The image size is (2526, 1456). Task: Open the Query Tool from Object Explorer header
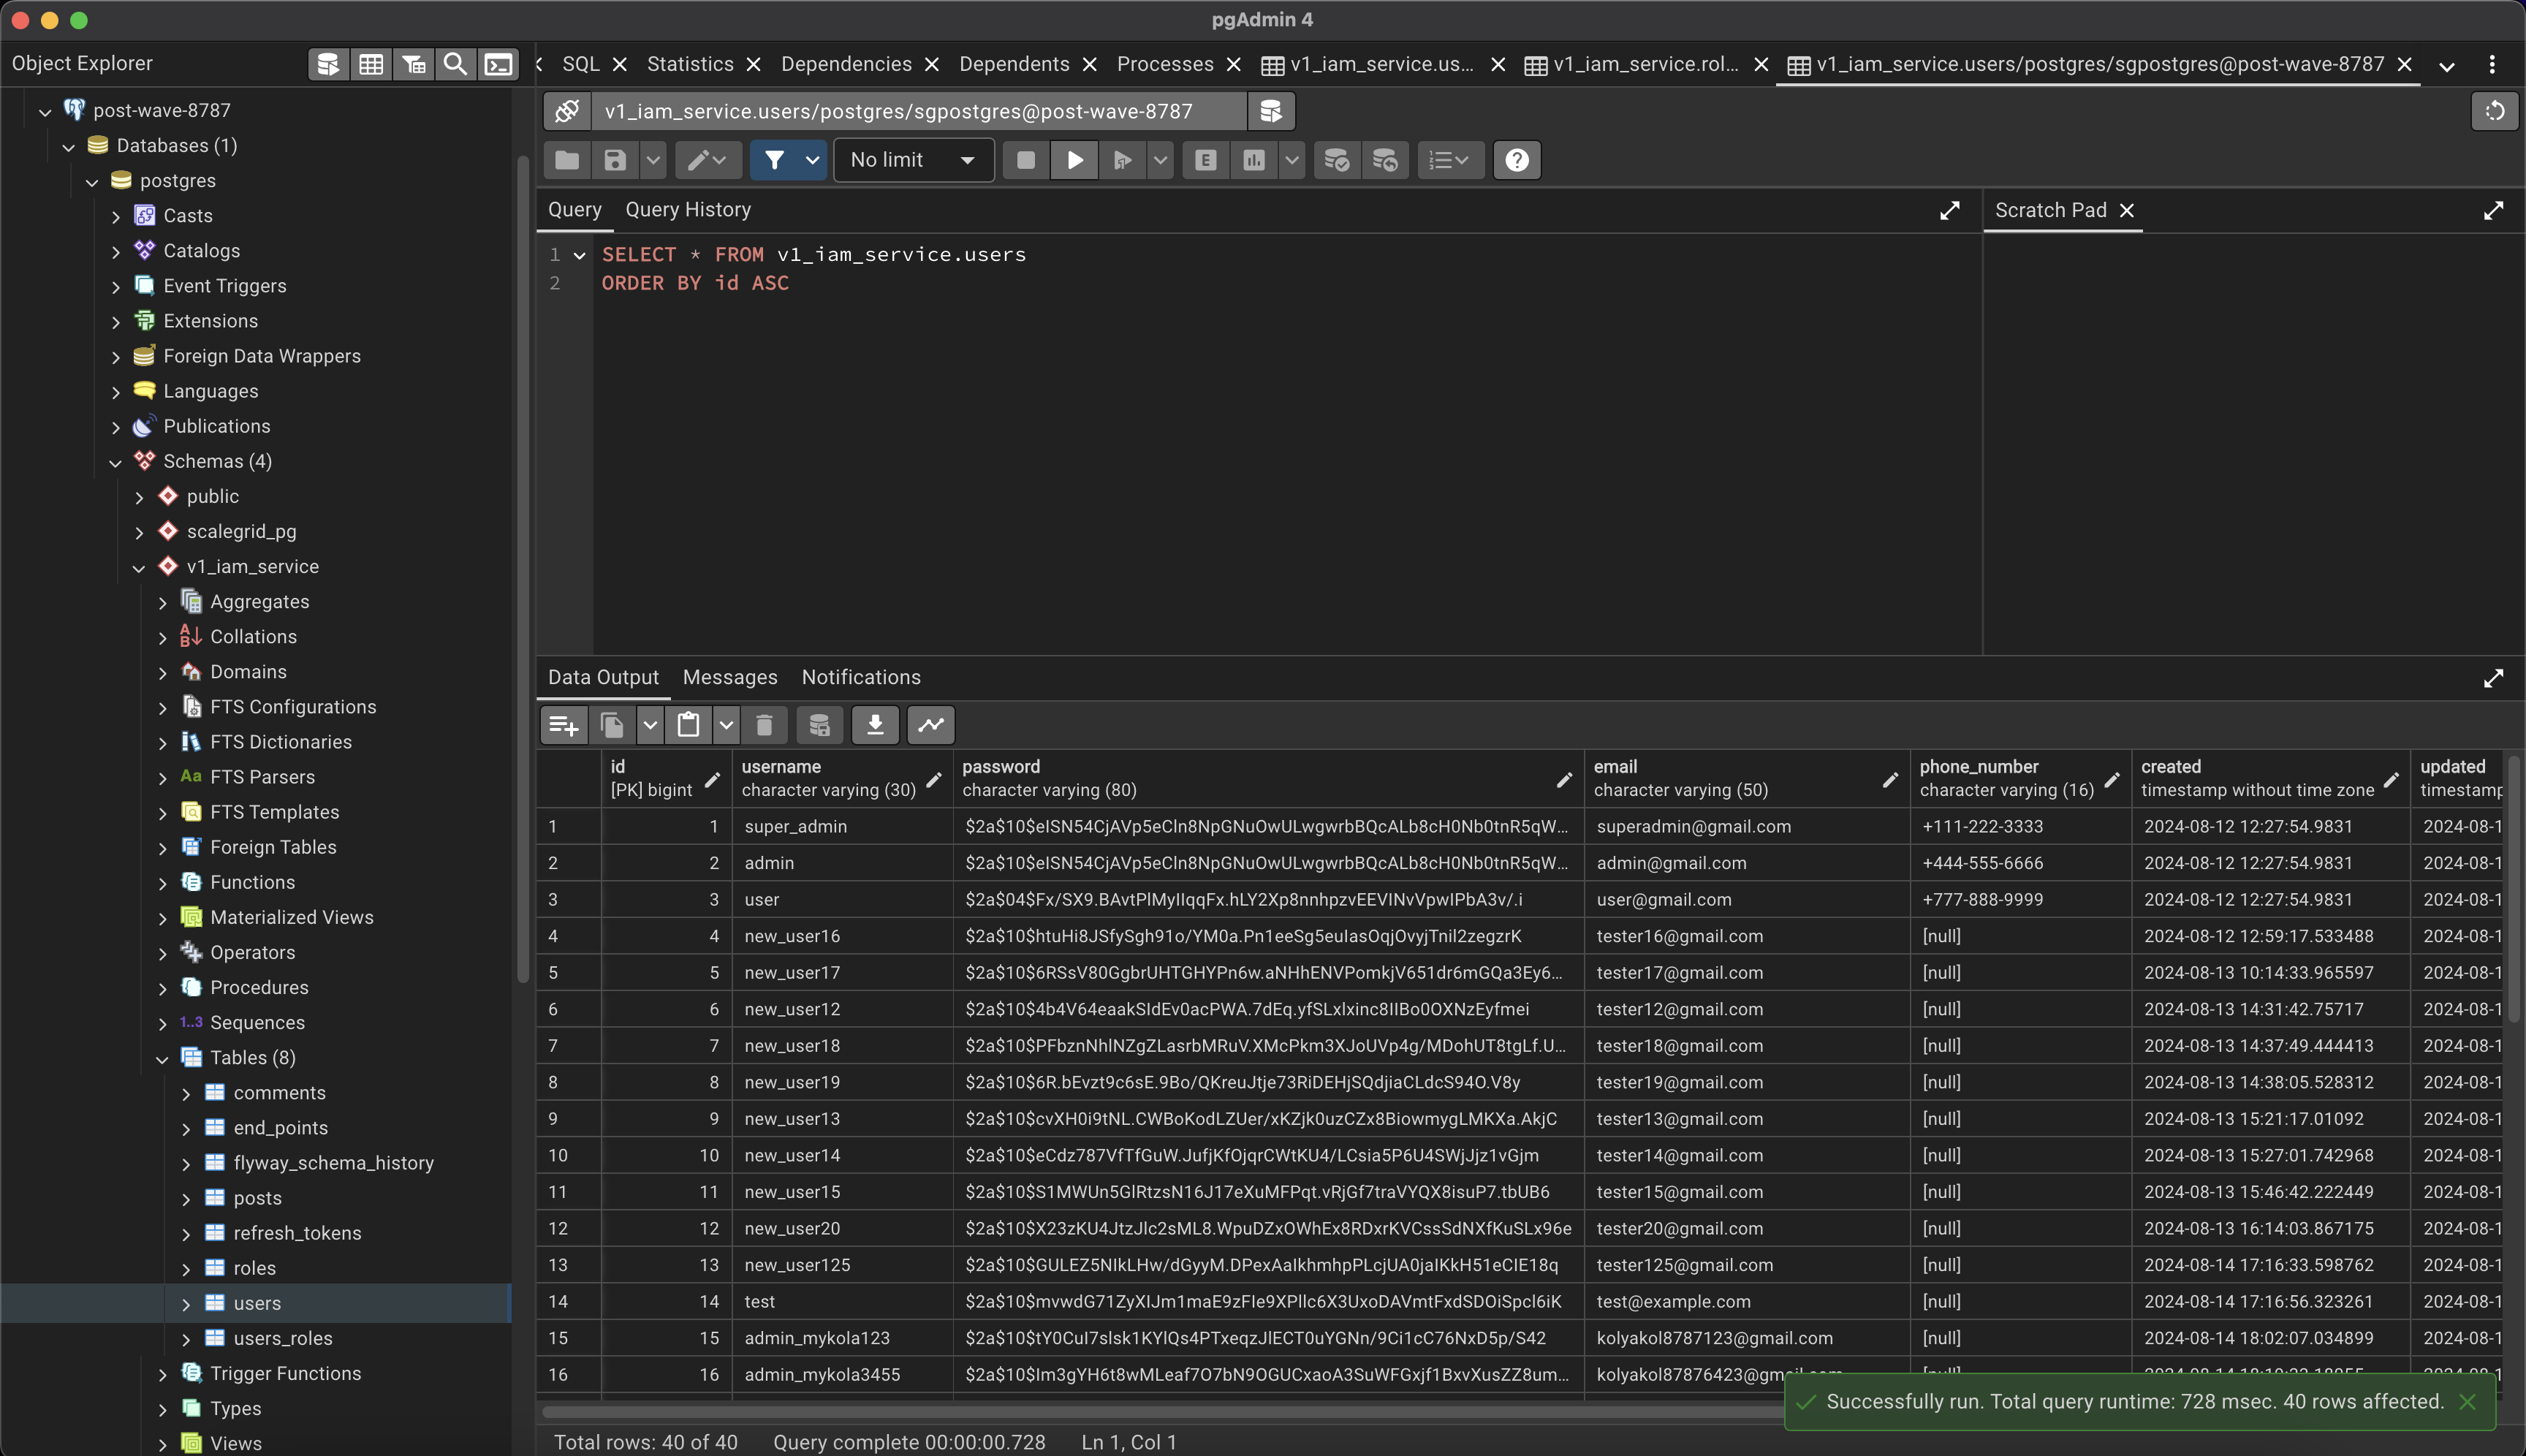click(328, 64)
